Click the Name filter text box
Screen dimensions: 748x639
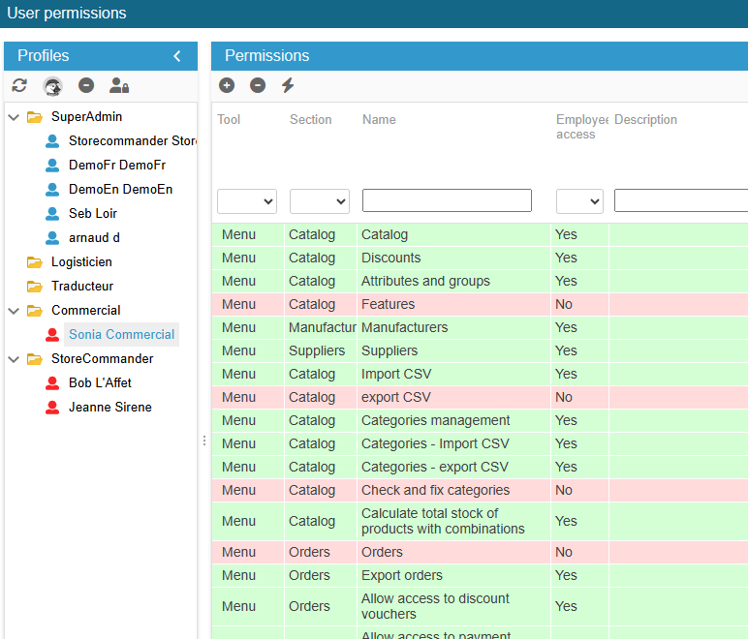(x=447, y=200)
